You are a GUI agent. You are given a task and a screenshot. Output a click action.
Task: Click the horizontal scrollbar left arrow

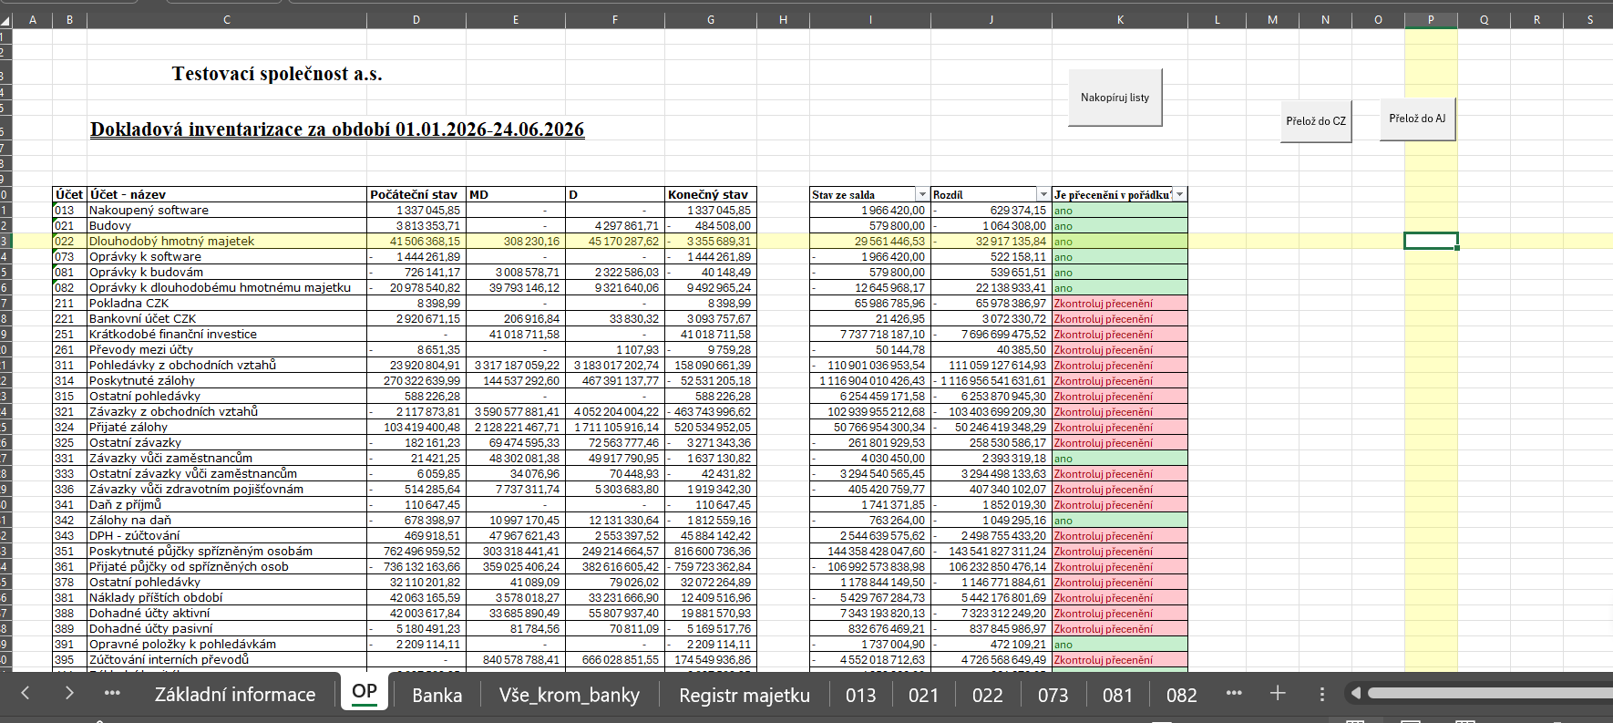click(x=1356, y=694)
